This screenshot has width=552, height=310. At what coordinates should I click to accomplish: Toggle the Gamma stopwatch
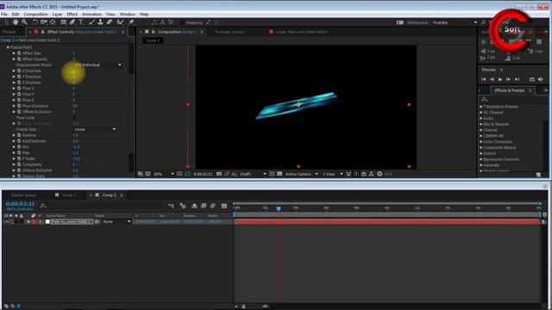point(19,135)
